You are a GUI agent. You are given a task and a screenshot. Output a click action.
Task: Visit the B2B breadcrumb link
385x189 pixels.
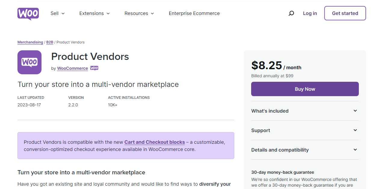point(50,42)
